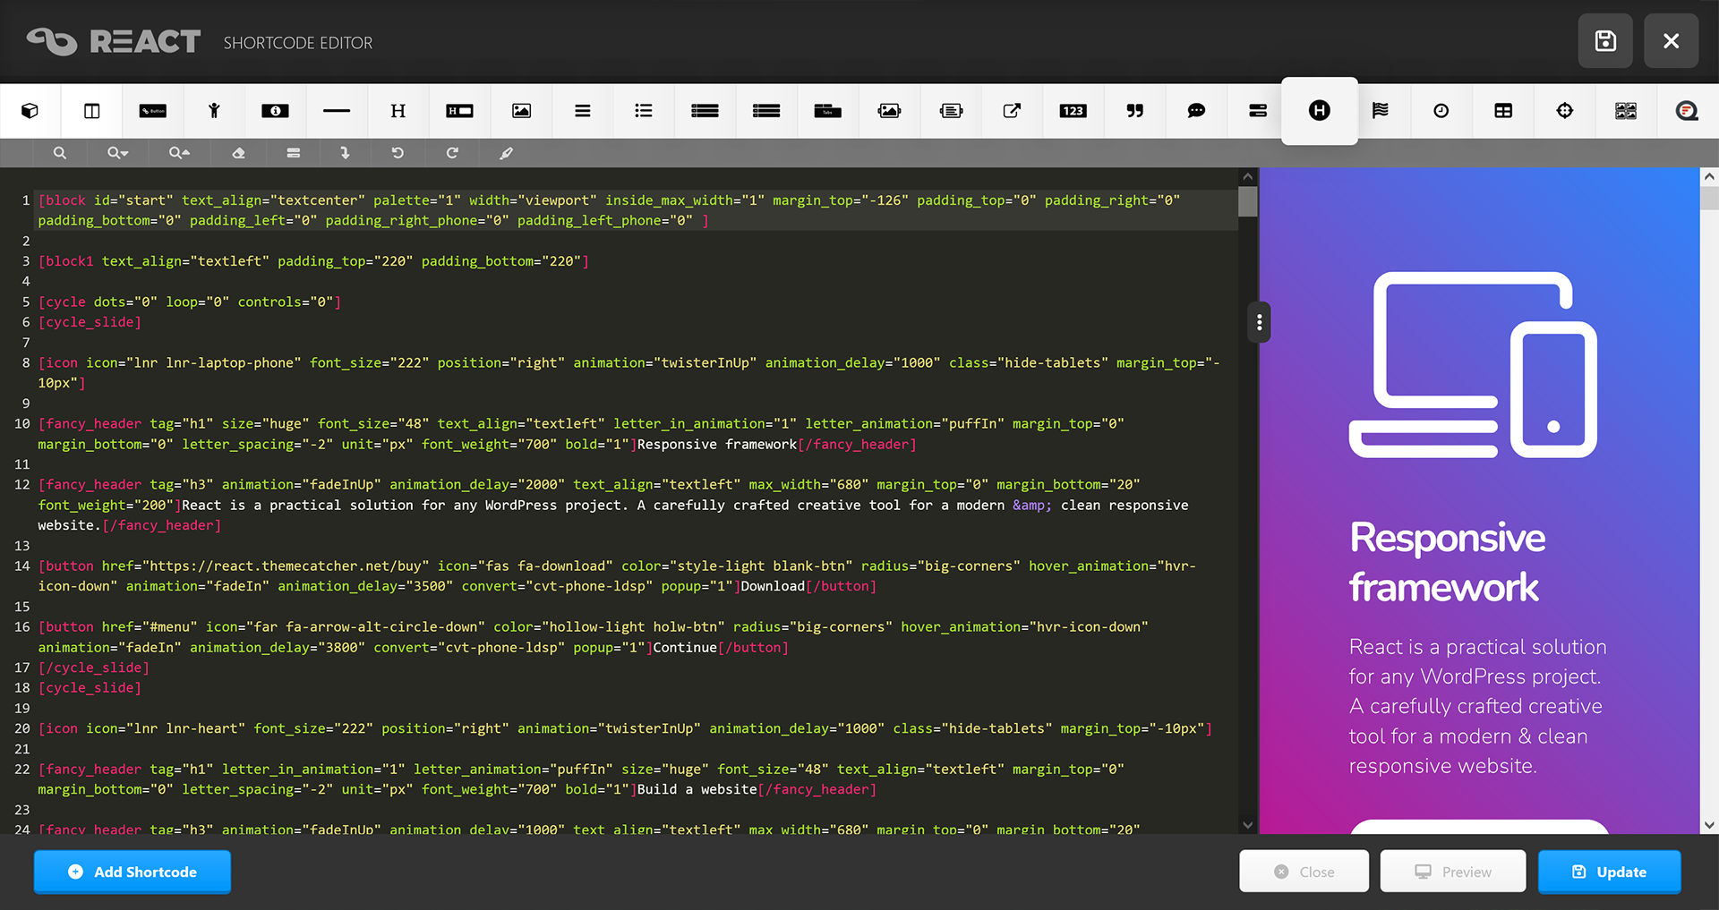Screen dimensions: 1719x910
Task: Click the crosshair target icon
Action: 1565,111
